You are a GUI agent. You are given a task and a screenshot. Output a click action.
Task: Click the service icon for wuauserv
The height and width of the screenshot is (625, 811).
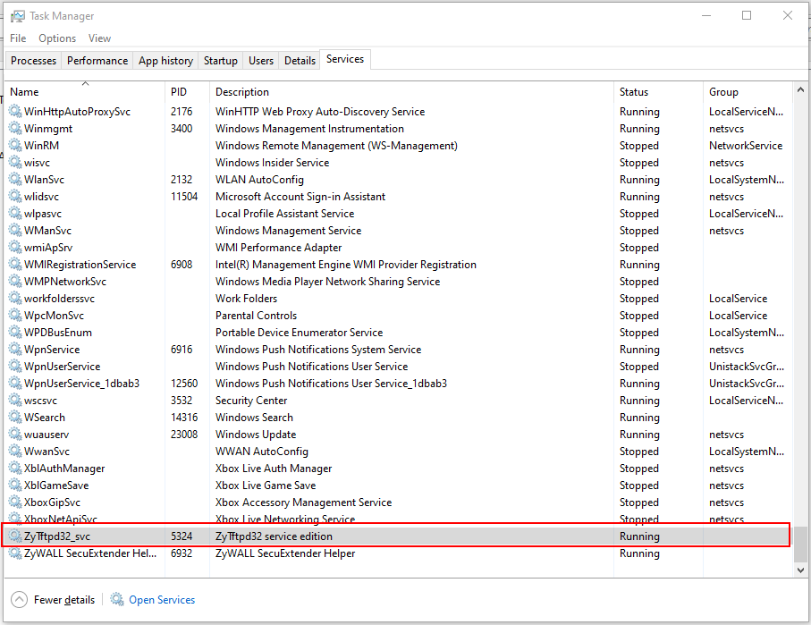(15, 435)
